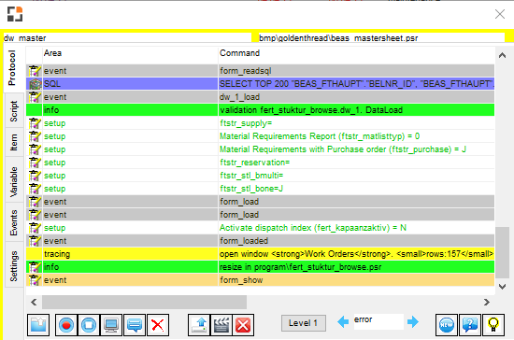Close the debug window with the X
Viewport: 514px width, 340px height.
point(500,14)
